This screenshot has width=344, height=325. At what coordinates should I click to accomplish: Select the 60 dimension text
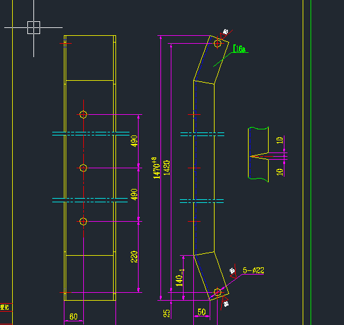[74, 316]
